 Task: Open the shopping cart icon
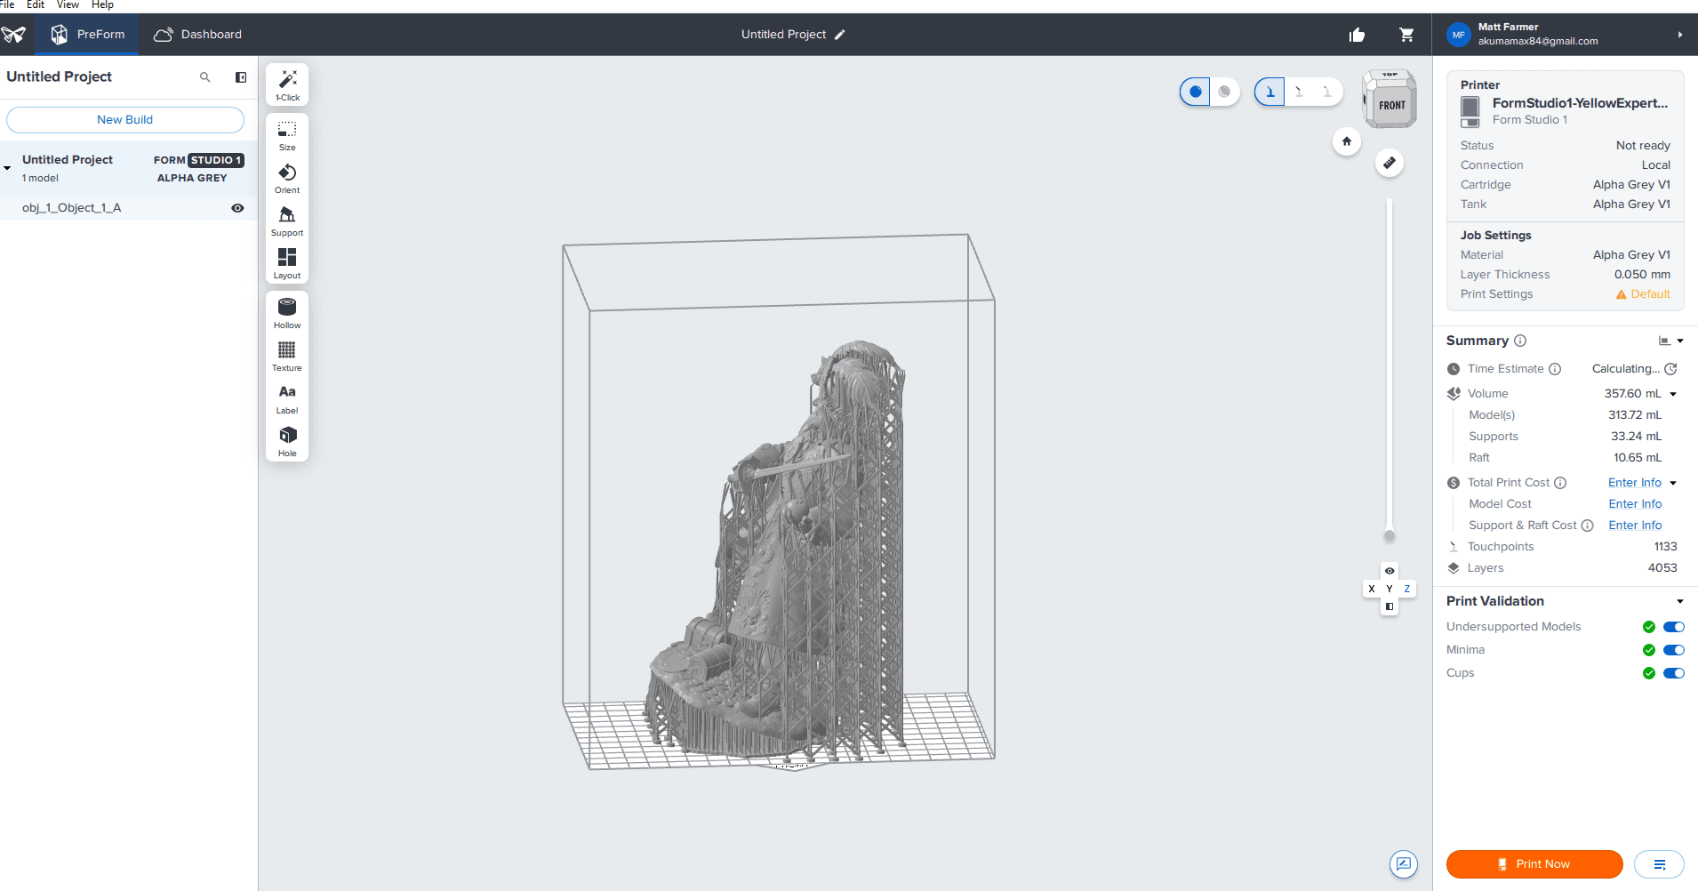click(1406, 35)
